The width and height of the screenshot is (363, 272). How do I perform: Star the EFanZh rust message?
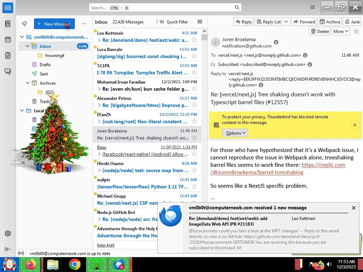[x=194, y=121]
